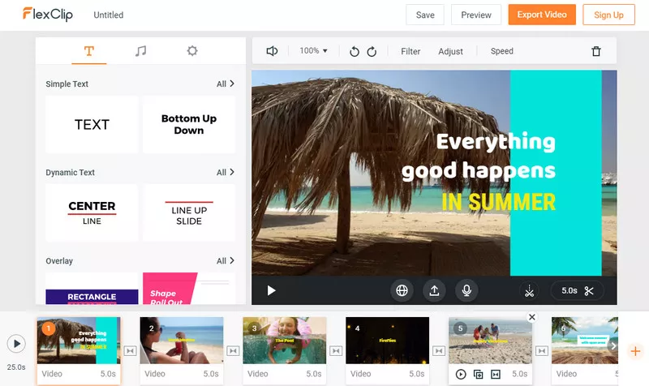The width and height of the screenshot is (649, 386).
Task: Click the Preview button
Action: click(x=476, y=15)
